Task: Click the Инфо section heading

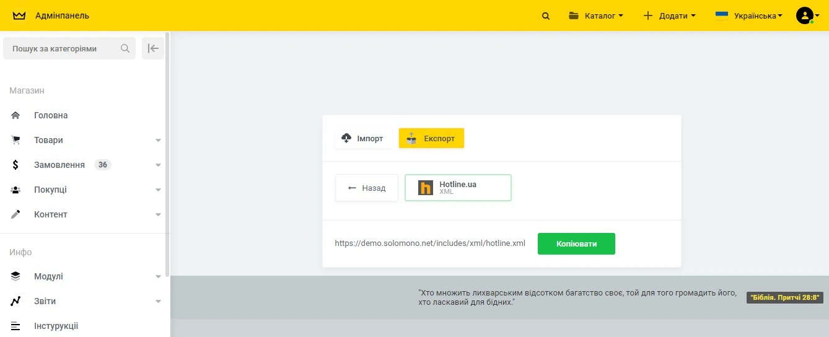Action: point(20,252)
